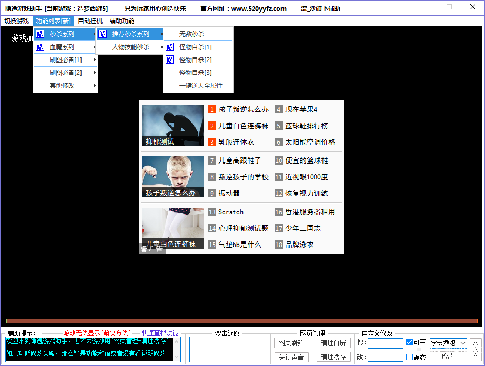Expand the 人物技能秒杀 submenu
The width and height of the screenshot is (485, 366).
(132, 47)
